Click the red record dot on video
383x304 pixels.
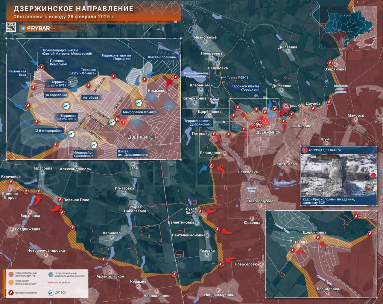coord(373,175)
